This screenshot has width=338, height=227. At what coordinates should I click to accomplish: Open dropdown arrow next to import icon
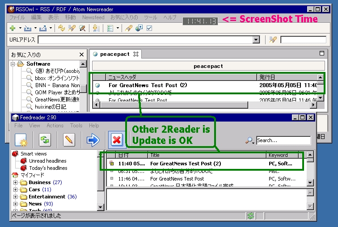point(35,28)
